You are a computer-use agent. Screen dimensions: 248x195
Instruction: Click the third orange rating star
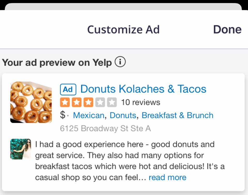coord(88,102)
